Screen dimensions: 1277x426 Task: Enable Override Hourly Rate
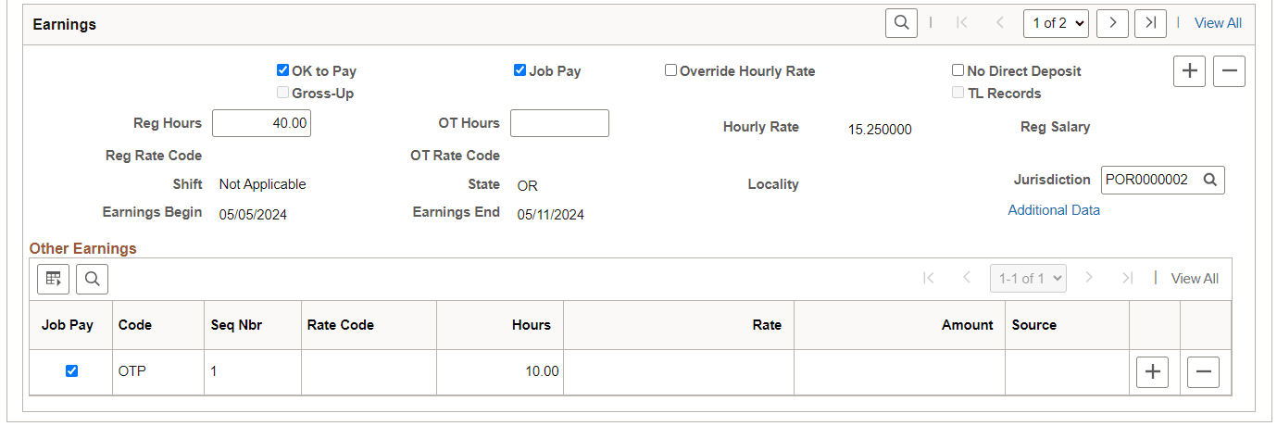pyautogui.click(x=670, y=70)
